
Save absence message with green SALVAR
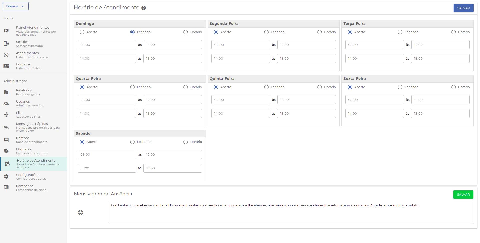[x=463, y=194]
